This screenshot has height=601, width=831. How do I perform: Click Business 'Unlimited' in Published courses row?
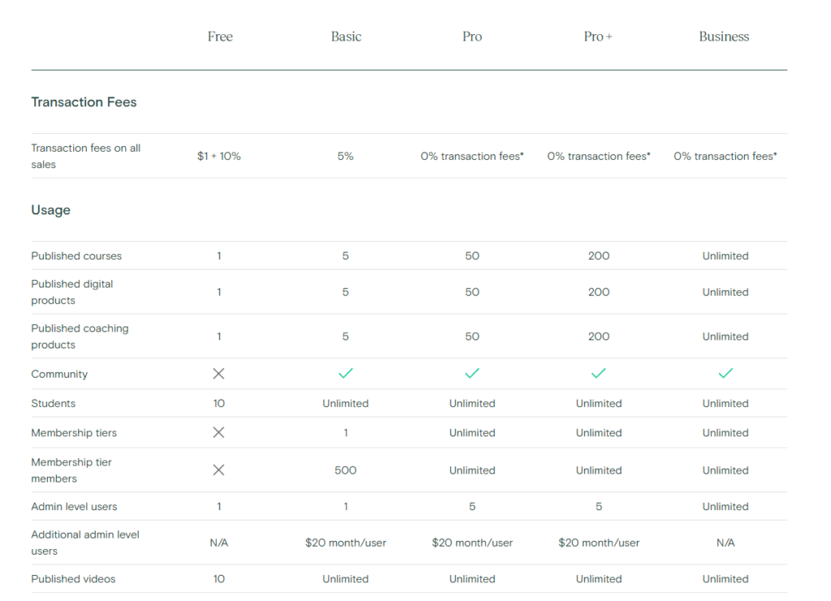pos(726,255)
